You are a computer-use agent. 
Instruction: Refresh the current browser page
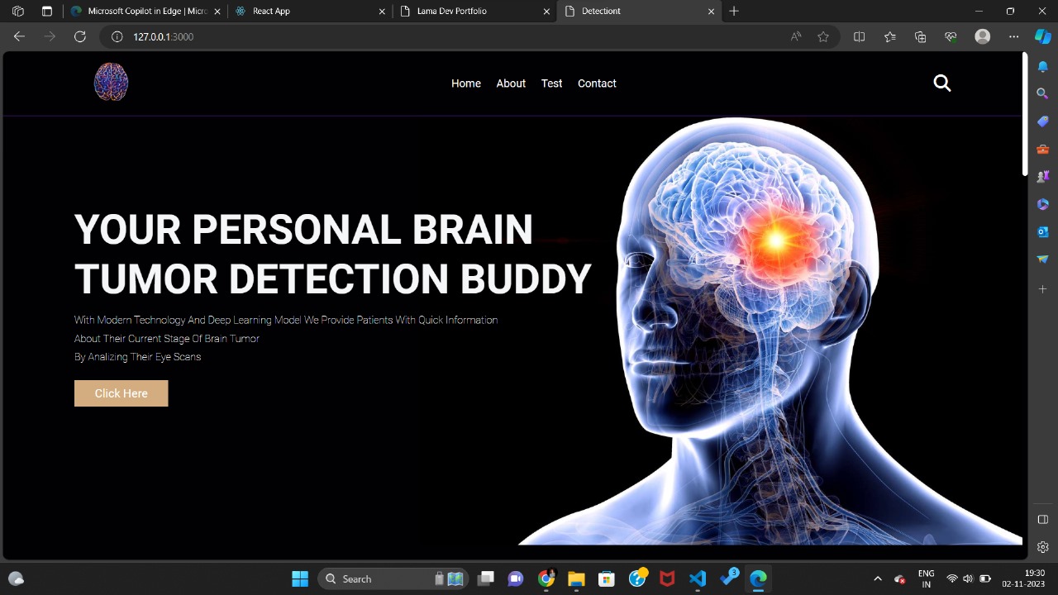(80, 36)
